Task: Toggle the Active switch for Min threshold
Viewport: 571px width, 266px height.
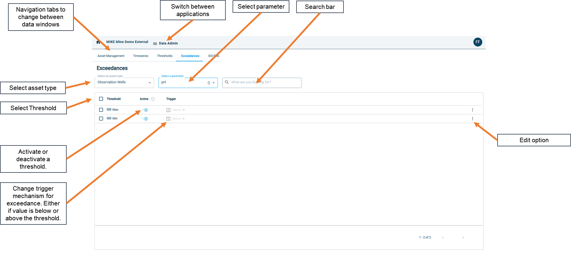Action: 145,119
